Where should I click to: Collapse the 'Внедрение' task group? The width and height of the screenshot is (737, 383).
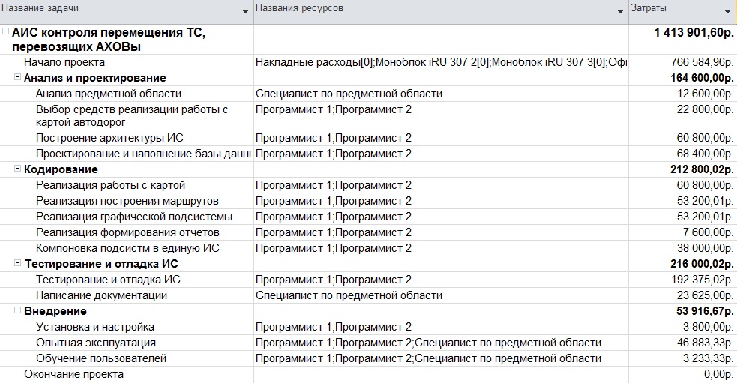(x=18, y=310)
